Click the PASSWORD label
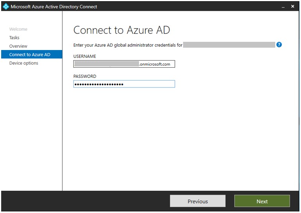The image size is (301, 213). 85,76
